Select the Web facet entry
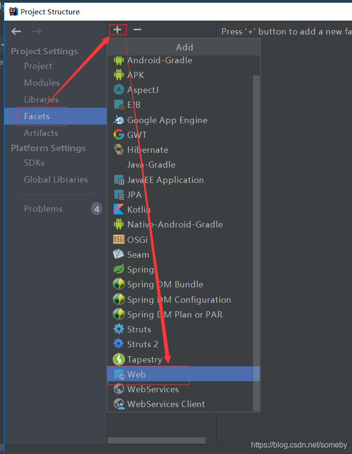Viewport: 352px width, 454px height. pyautogui.click(x=184, y=374)
